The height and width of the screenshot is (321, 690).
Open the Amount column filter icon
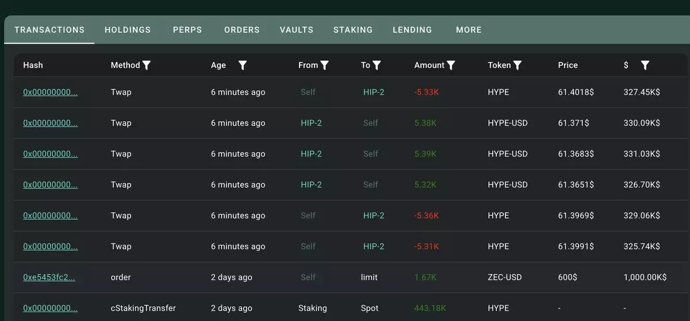(451, 65)
